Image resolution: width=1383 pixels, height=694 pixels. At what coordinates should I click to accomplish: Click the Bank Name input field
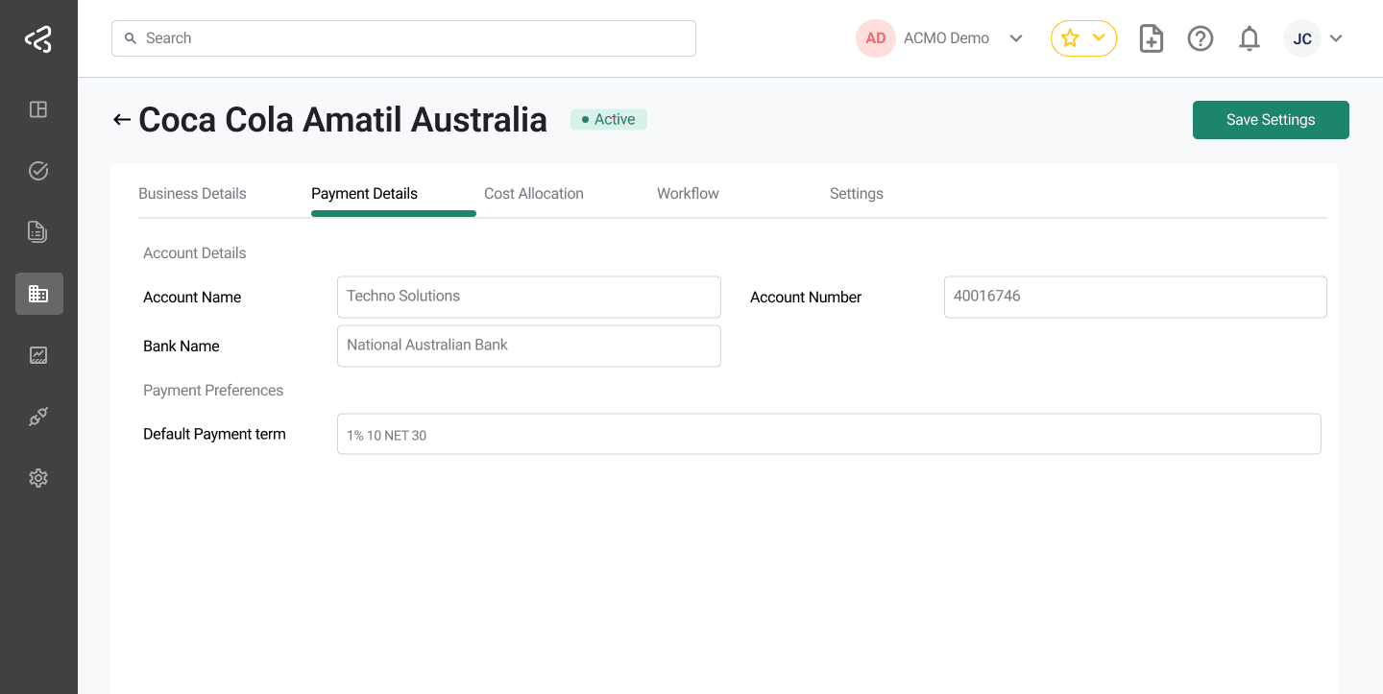point(529,346)
